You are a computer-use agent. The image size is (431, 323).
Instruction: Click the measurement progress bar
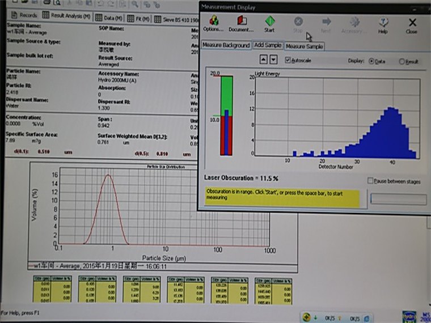(398, 199)
